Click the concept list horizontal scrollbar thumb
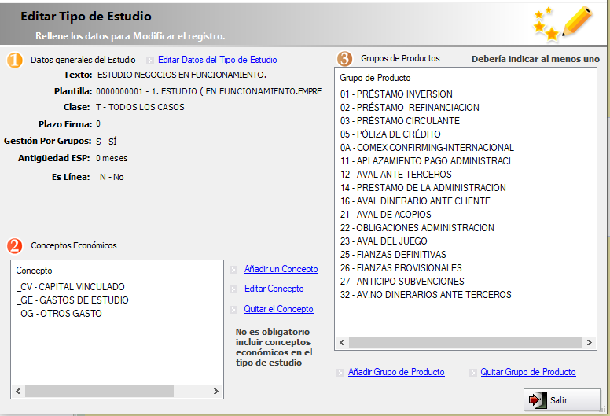The image size is (610, 416). pyautogui.click(x=99, y=391)
